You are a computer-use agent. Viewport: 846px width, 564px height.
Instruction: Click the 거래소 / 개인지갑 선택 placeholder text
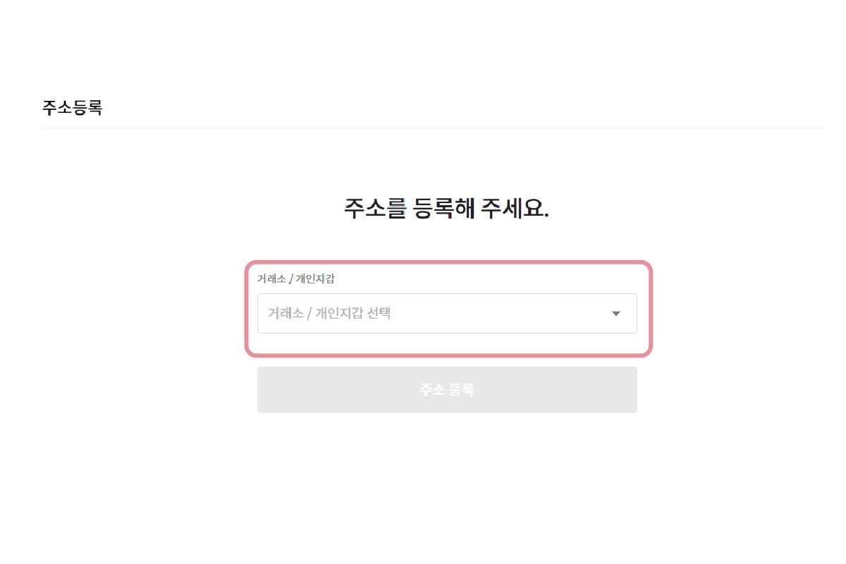click(329, 314)
